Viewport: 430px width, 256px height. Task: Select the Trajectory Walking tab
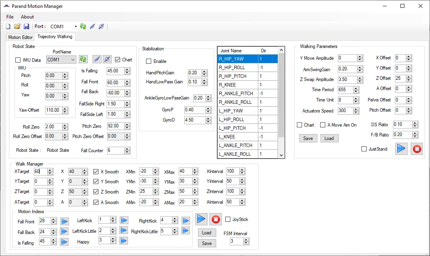55,37
